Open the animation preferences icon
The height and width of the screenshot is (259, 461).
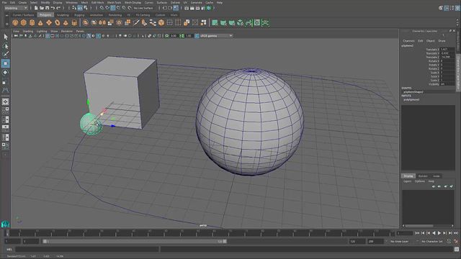[456, 242]
